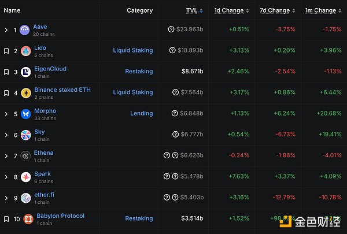This screenshot has width=347, height=234.
Task: Bookmark Babylon Protocol row
Action: point(6,219)
